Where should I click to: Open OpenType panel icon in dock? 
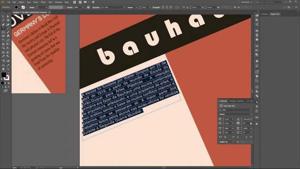pyautogui.click(x=257, y=111)
